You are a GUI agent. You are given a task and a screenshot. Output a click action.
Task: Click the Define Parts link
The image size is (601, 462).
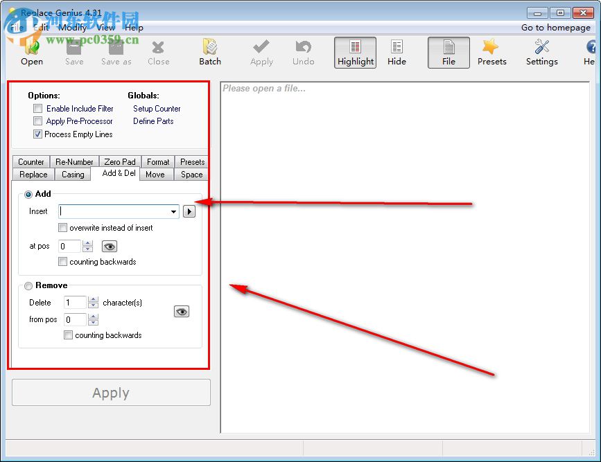click(153, 121)
